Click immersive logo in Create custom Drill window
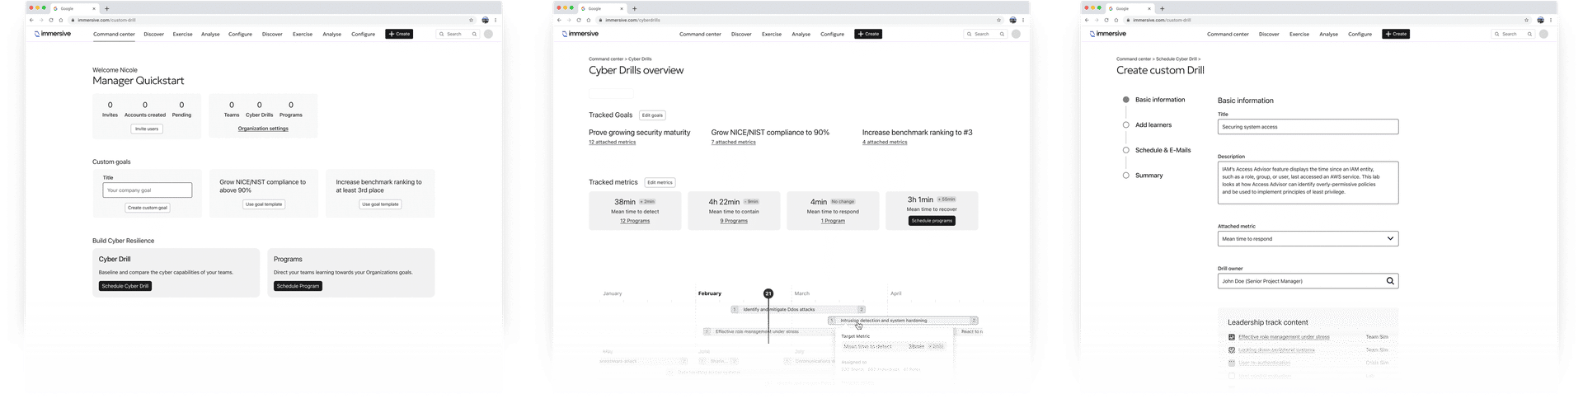 pyautogui.click(x=1108, y=34)
